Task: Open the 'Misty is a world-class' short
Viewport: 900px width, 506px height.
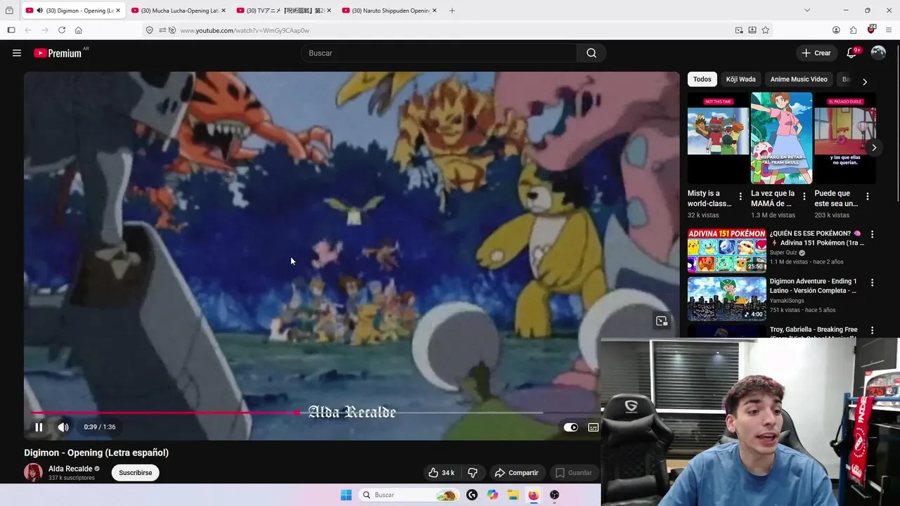Action: (x=718, y=138)
